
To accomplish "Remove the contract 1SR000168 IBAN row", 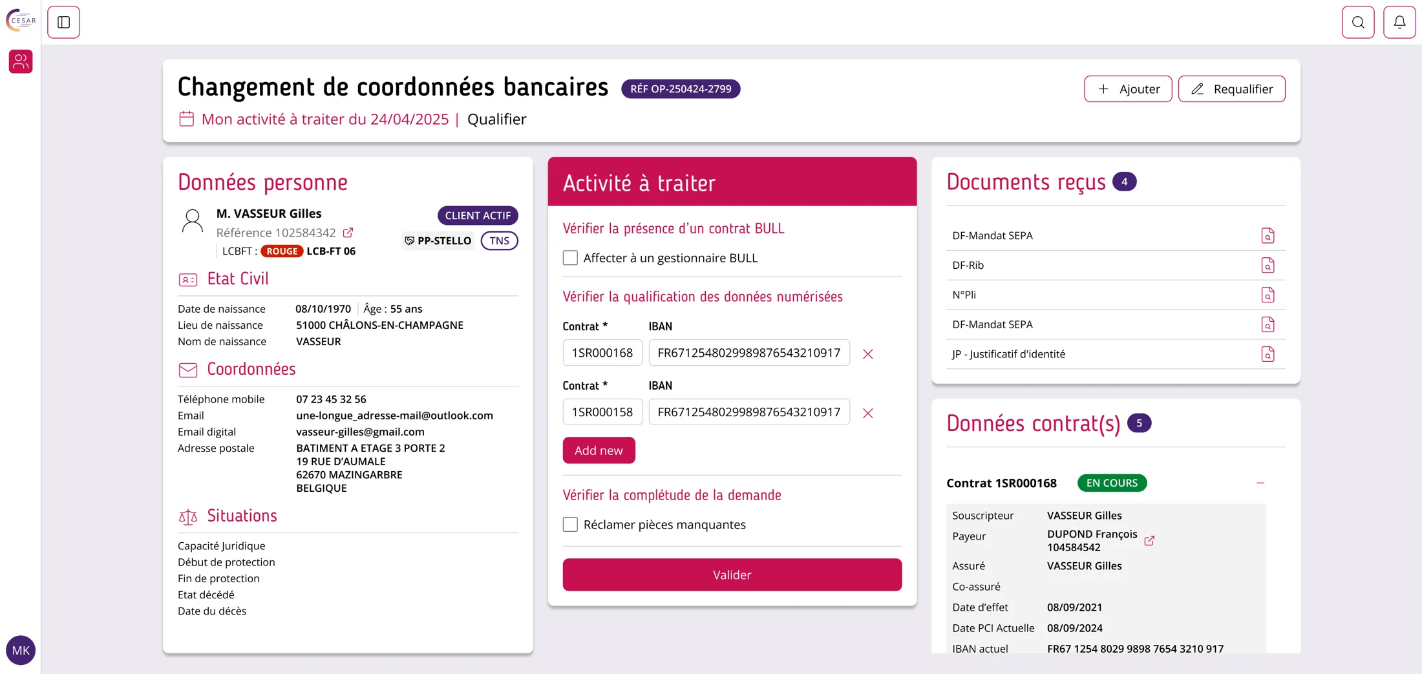I will click(x=868, y=353).
